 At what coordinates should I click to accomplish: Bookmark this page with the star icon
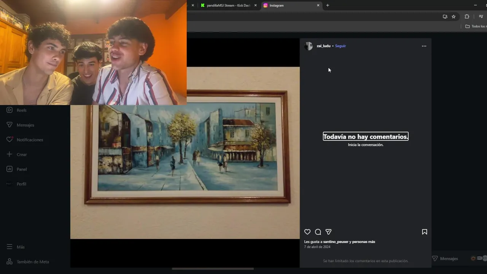click(454, 16)
